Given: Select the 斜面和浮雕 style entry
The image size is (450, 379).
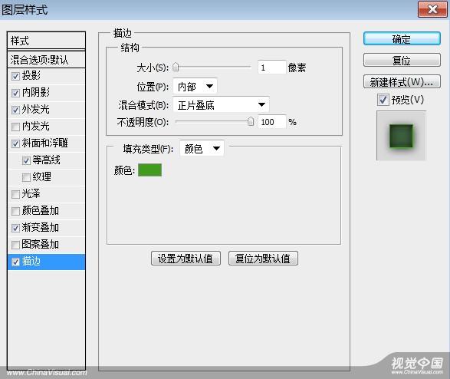Looking at the screenshot, I should click(45, 143).
